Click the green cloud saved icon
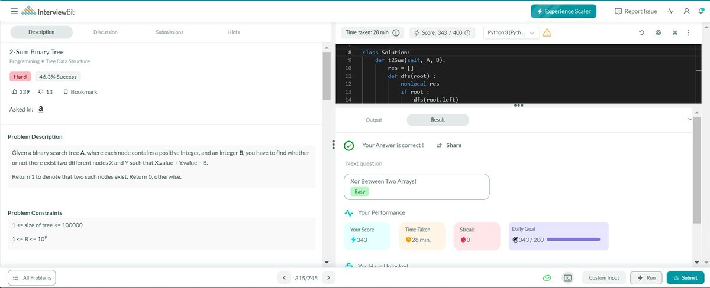The image size is (710, 288). [x=548, y=277]
